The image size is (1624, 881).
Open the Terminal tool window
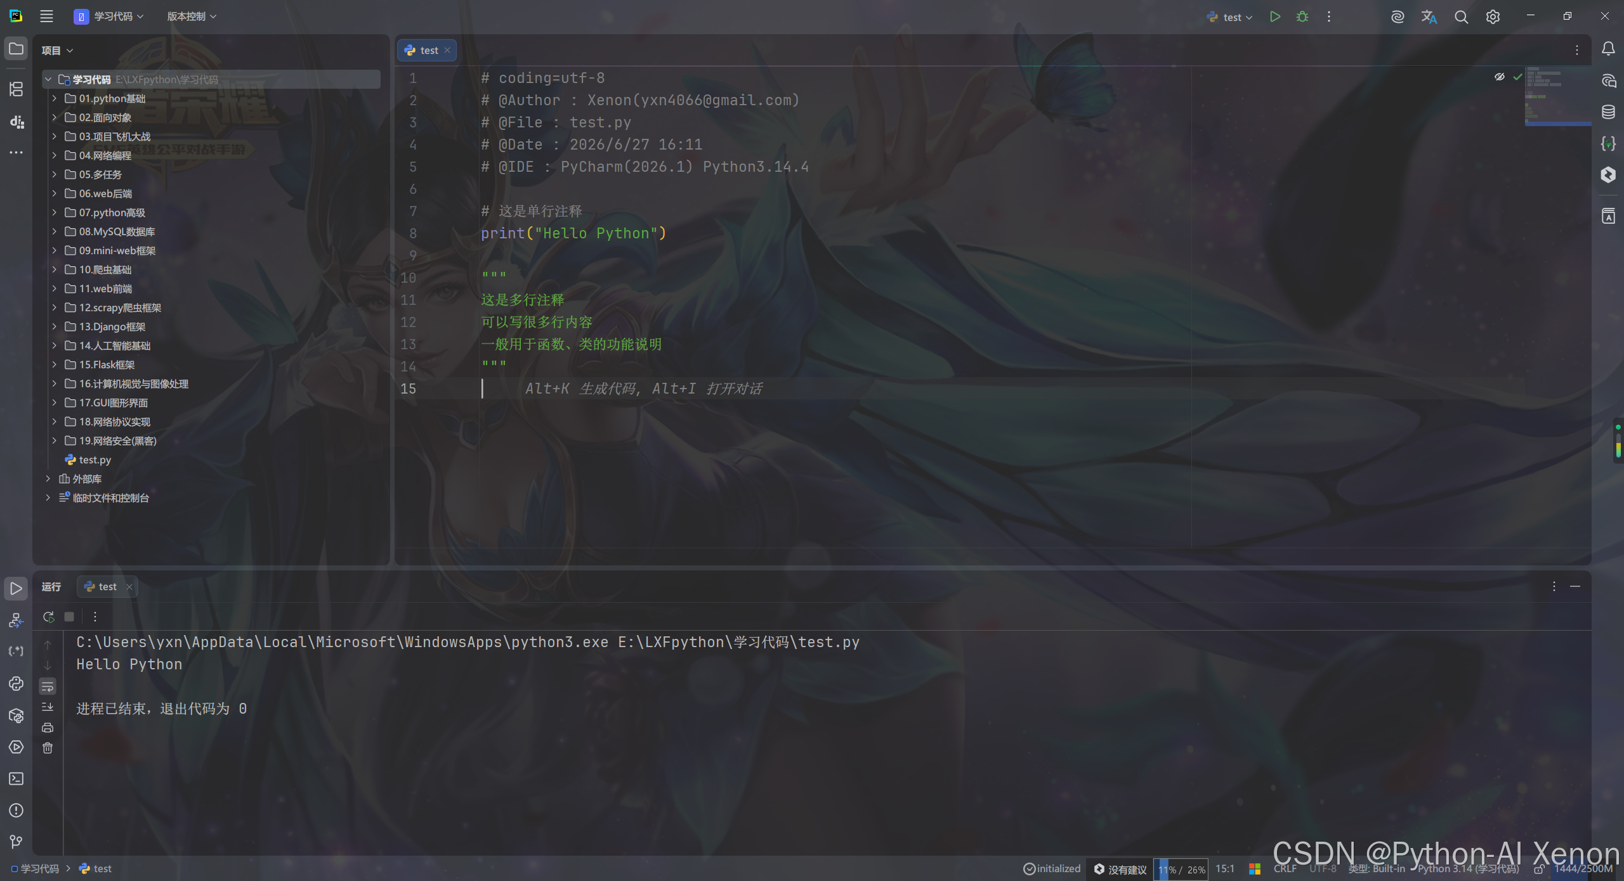tap(16, 779)
